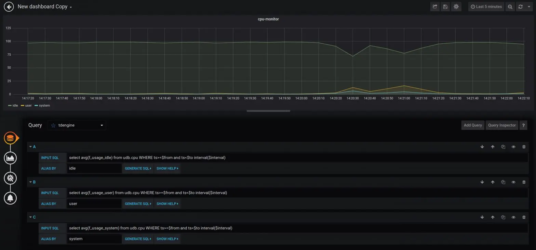Move query B down
The height and width of the screenshot is (250, 536).
(x=482, y=182)
